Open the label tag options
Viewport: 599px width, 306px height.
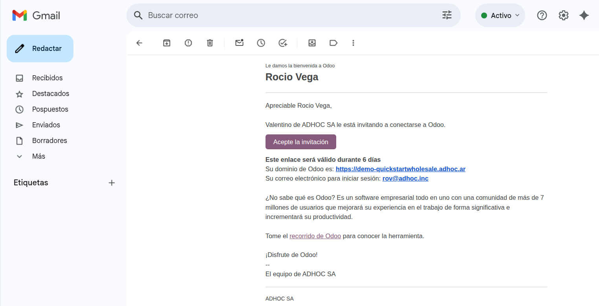pyautogui.click(x=333, y=43)
